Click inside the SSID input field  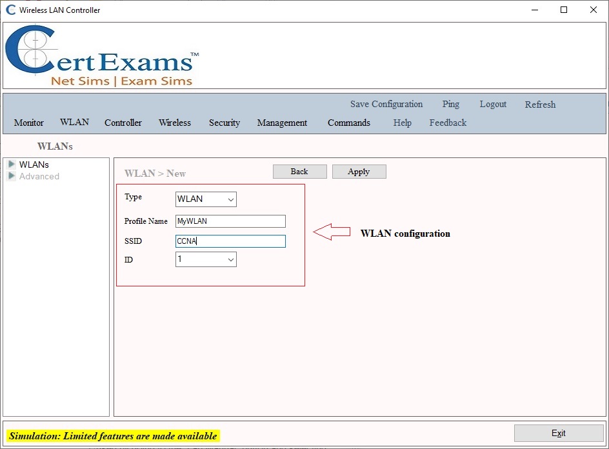229,241
